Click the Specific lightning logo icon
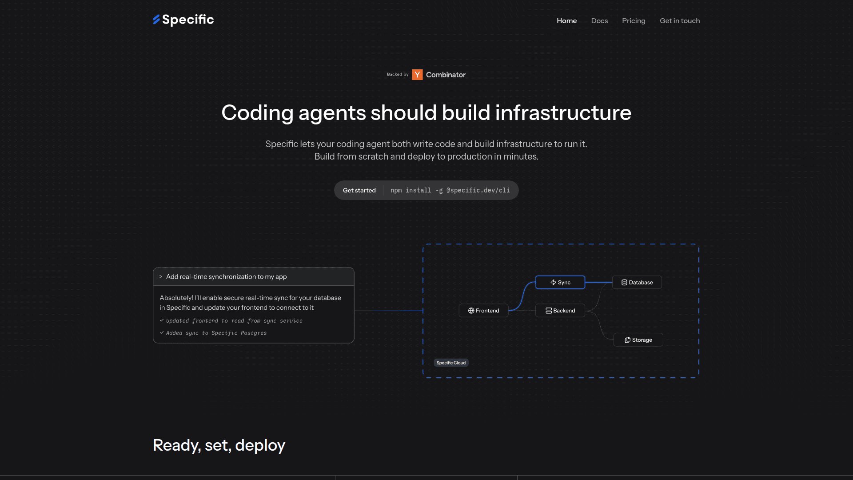 coord(156,20)
